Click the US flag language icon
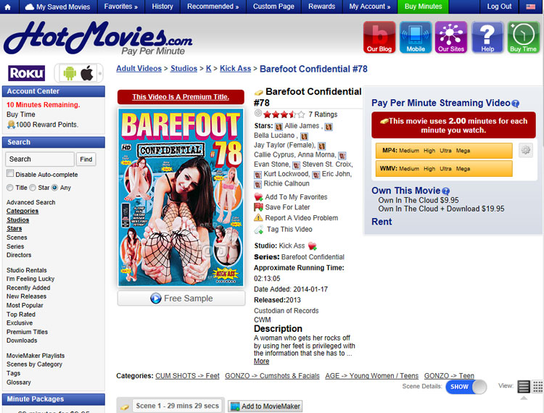 [530, 7]
